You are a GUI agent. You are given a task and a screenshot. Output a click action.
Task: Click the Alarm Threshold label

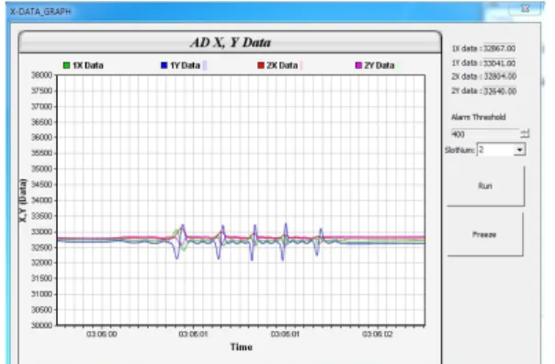(478, 118)
